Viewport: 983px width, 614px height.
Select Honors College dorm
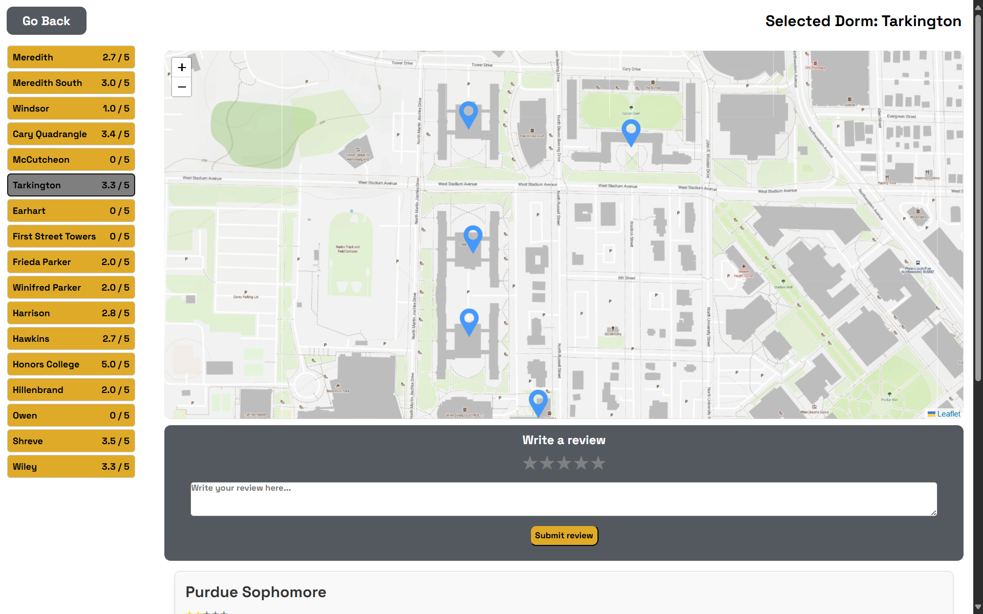point(71,364)
